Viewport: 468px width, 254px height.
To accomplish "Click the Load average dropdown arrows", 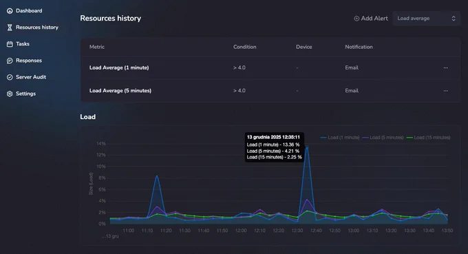I will 454,19.
